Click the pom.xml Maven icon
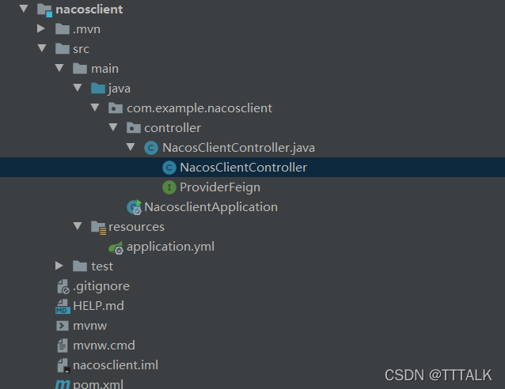Viewport: 505px width, 389px height. [x=63, y=383]
